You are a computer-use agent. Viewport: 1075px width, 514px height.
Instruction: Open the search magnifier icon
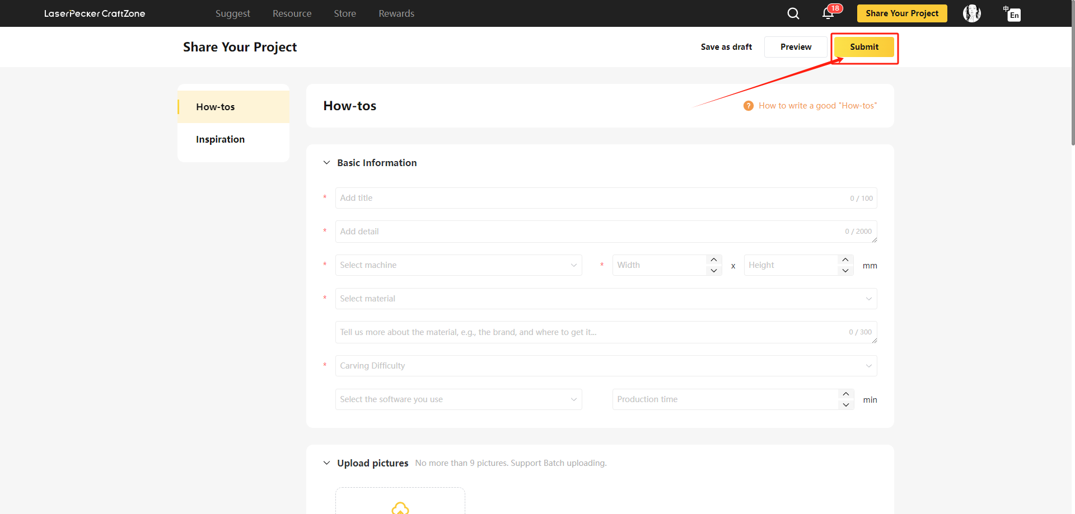[x=793, y=13]
